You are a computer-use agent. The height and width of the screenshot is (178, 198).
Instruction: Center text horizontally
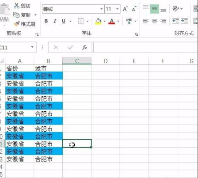(x=155, y=21)
